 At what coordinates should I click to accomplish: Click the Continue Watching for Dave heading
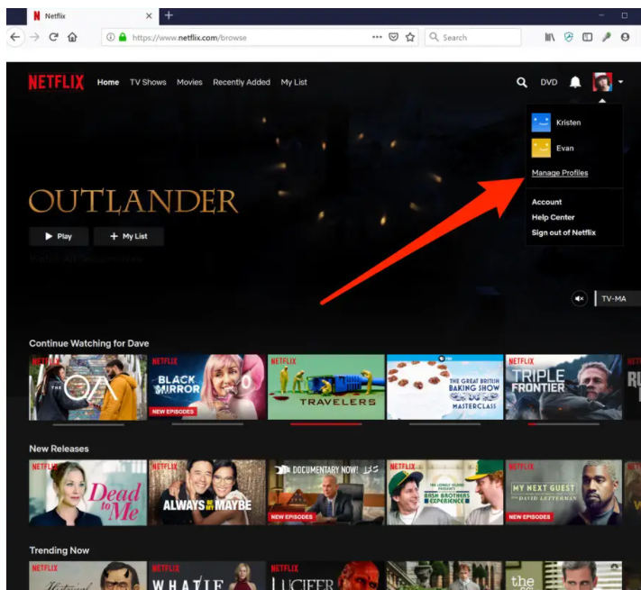coord(88,343)
